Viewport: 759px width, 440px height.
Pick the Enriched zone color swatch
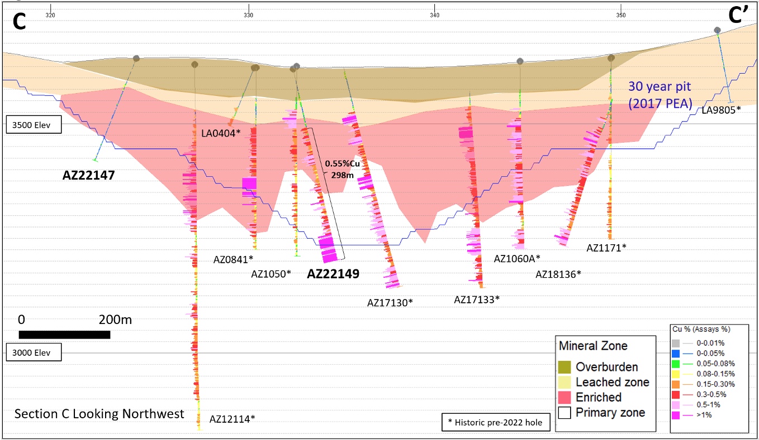point(564,397)
